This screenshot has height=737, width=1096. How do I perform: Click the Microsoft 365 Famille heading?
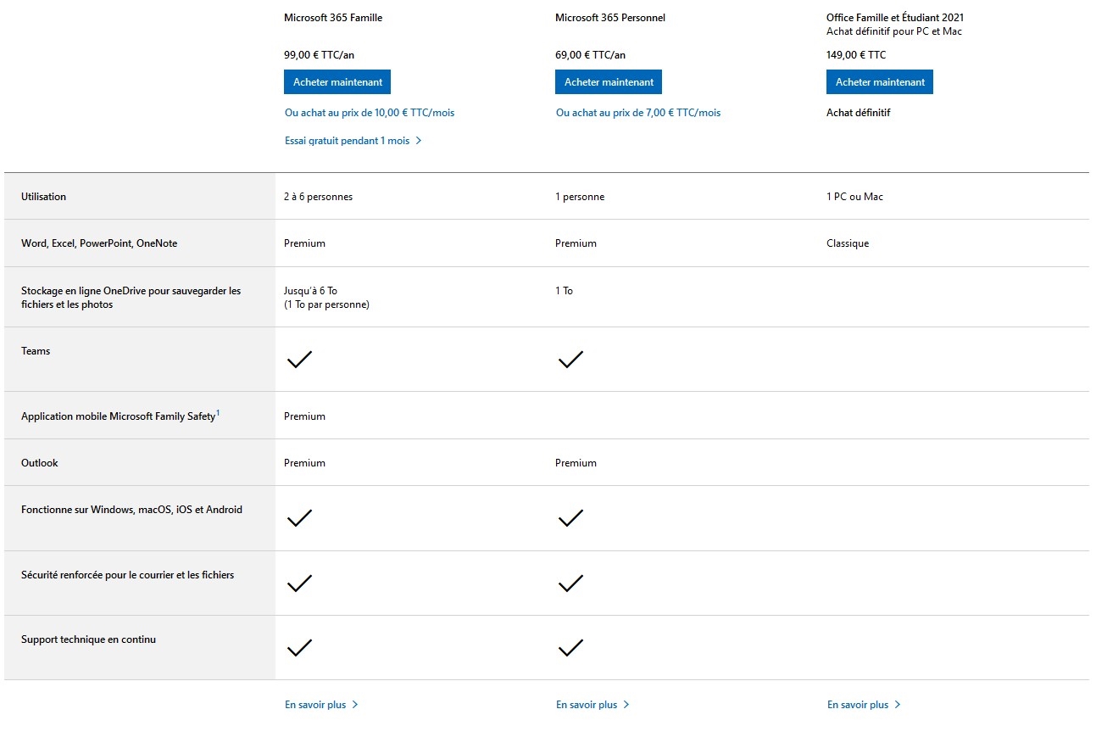coord(333,18)
